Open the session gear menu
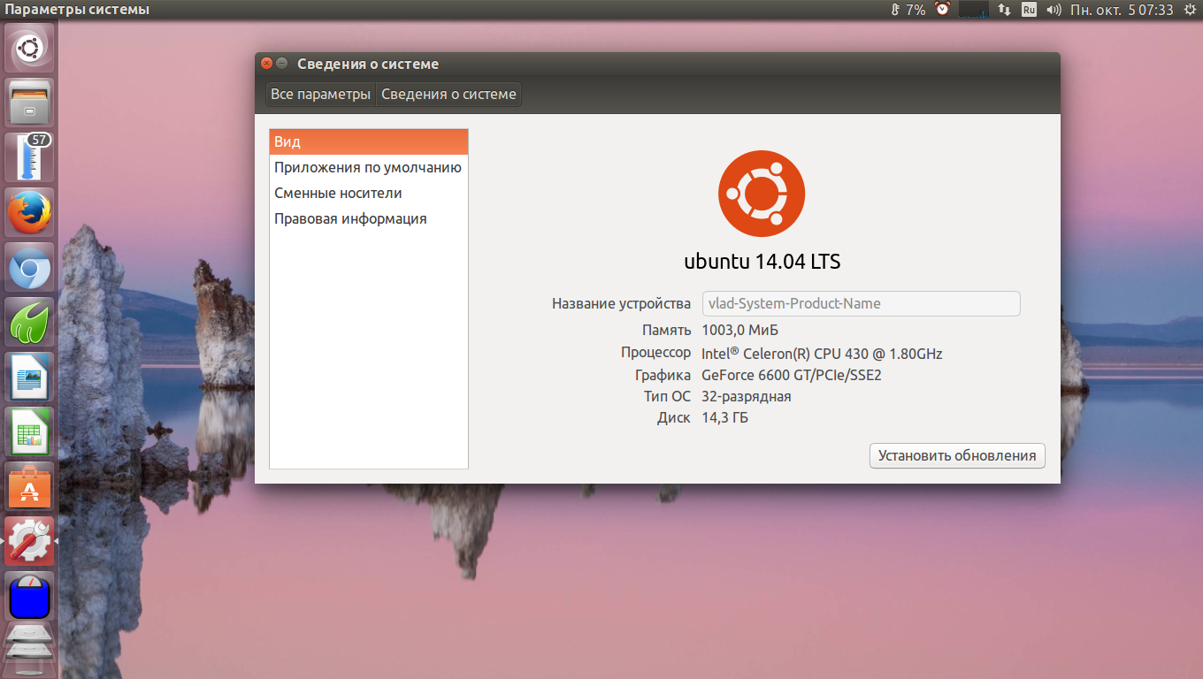 point(1190,10)
